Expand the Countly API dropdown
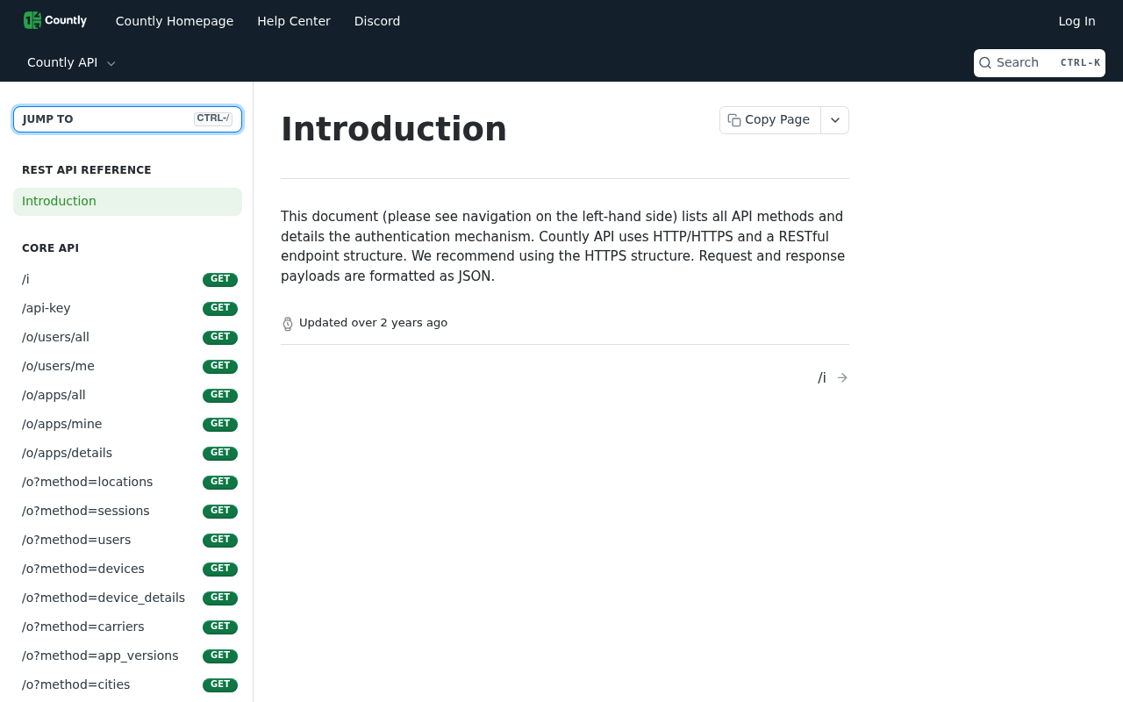 coord(71,62)
